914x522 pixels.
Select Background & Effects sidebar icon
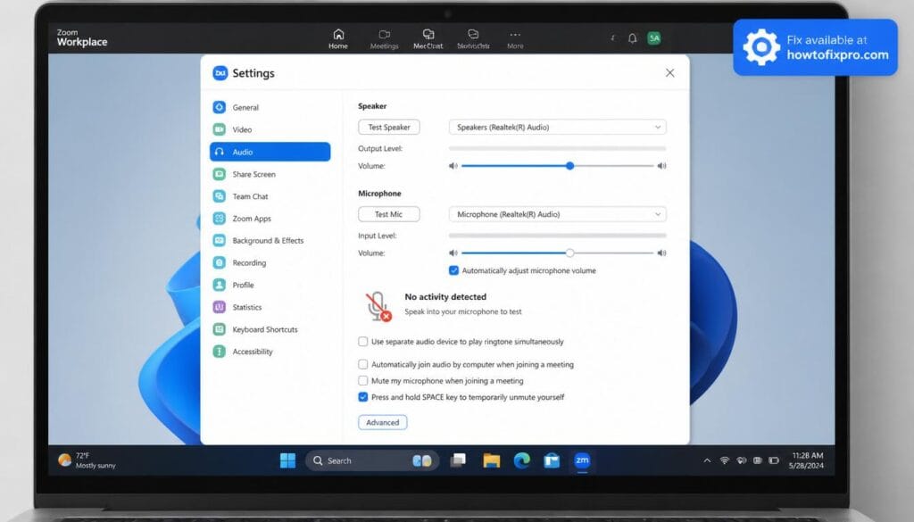(220, 241)
